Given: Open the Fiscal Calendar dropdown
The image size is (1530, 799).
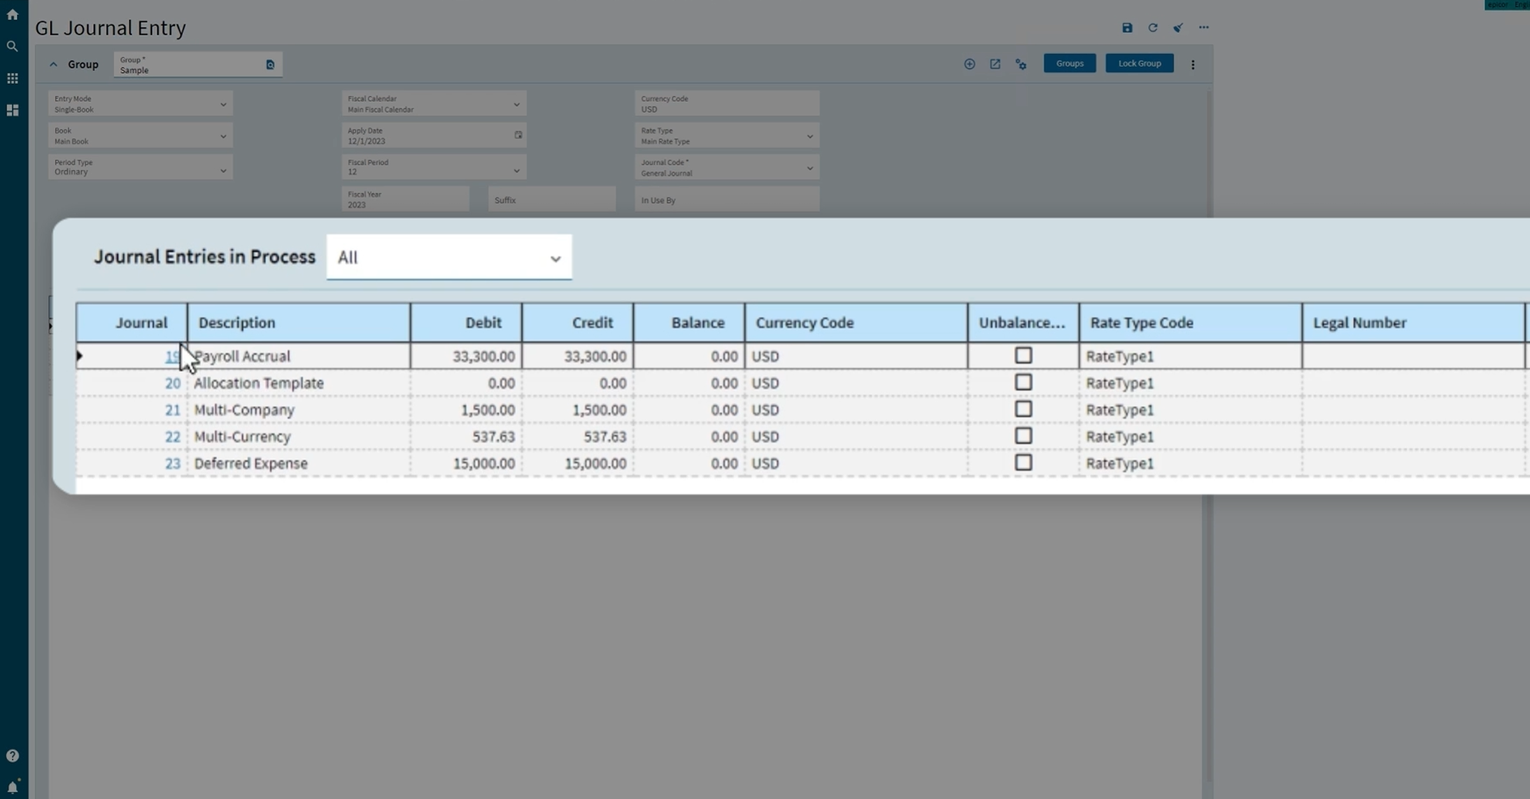Looking at the screenshot, I should coord(434,104).
